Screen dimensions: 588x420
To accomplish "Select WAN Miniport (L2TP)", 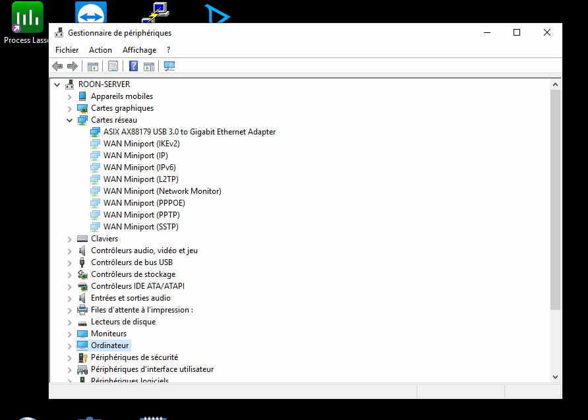I will click(140, 179).
